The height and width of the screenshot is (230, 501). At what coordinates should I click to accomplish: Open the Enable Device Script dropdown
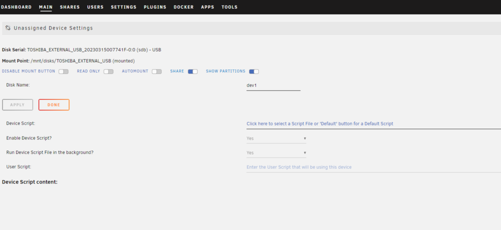coord(277,138)
